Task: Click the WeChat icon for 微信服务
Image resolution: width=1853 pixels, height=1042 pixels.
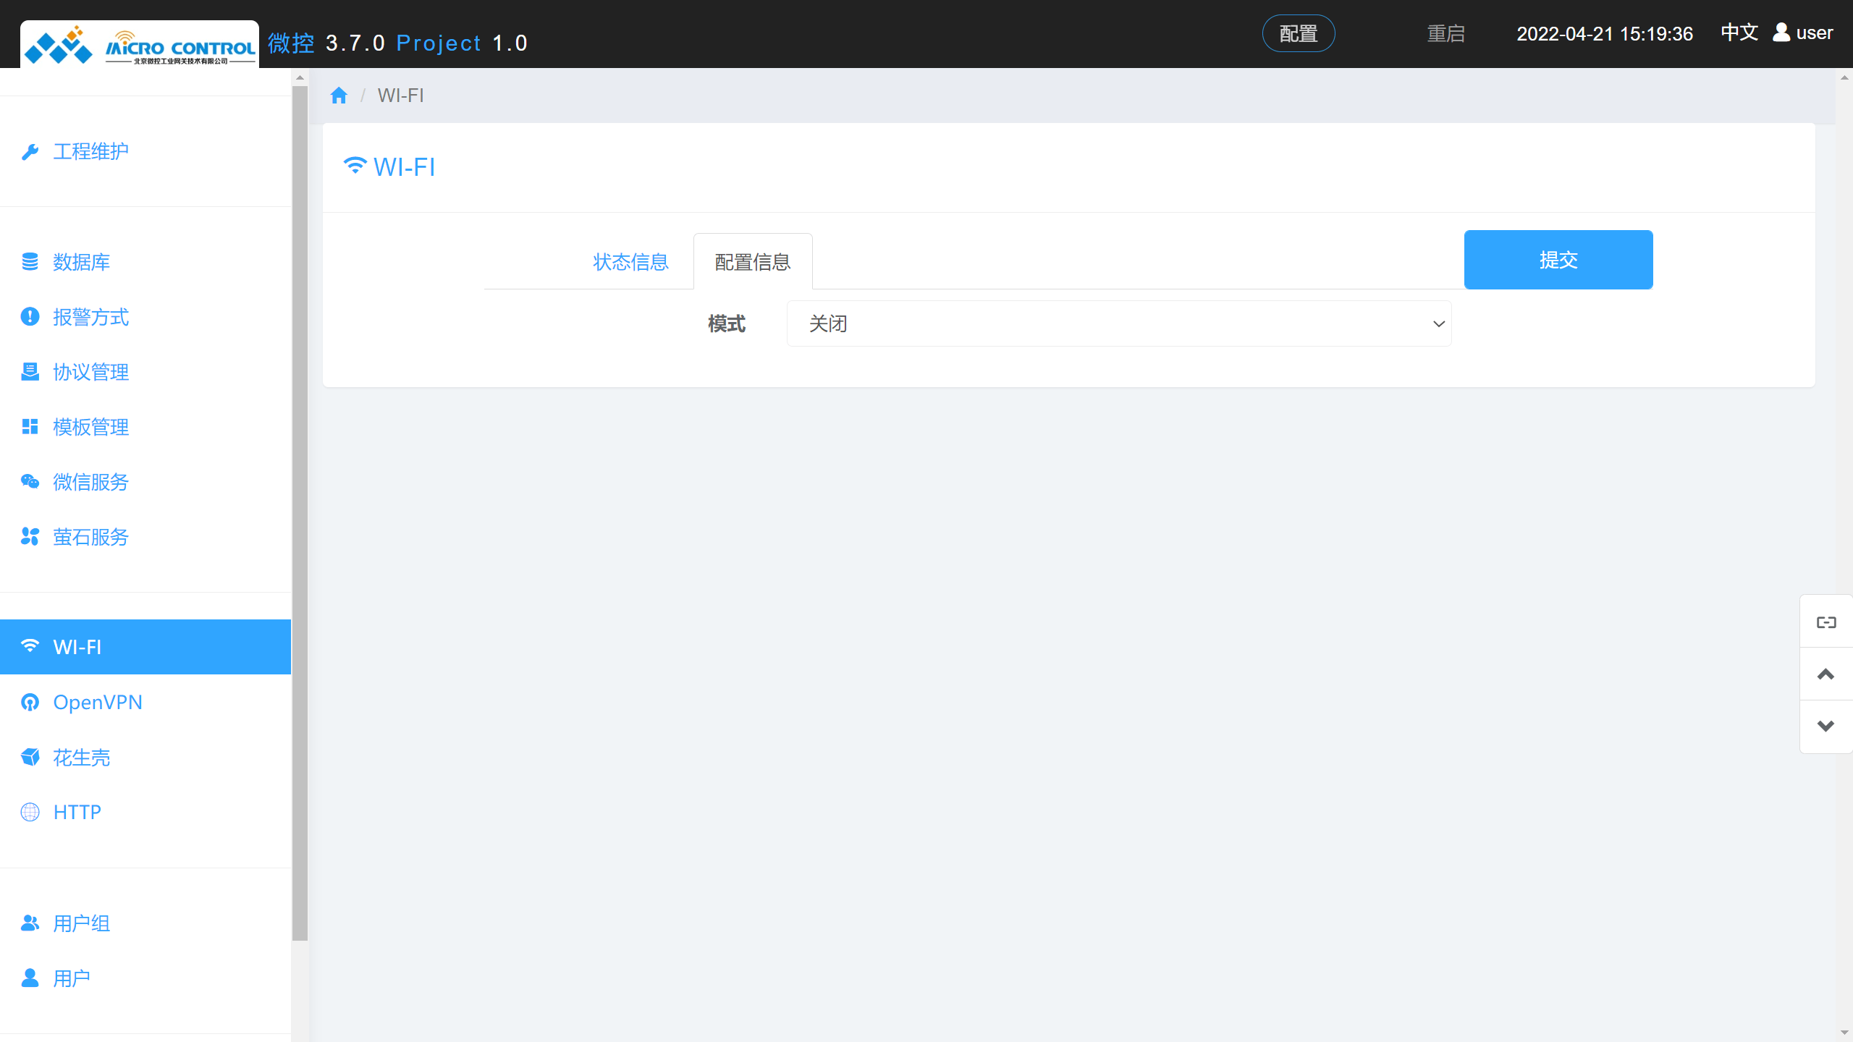Action: point(30,482)
